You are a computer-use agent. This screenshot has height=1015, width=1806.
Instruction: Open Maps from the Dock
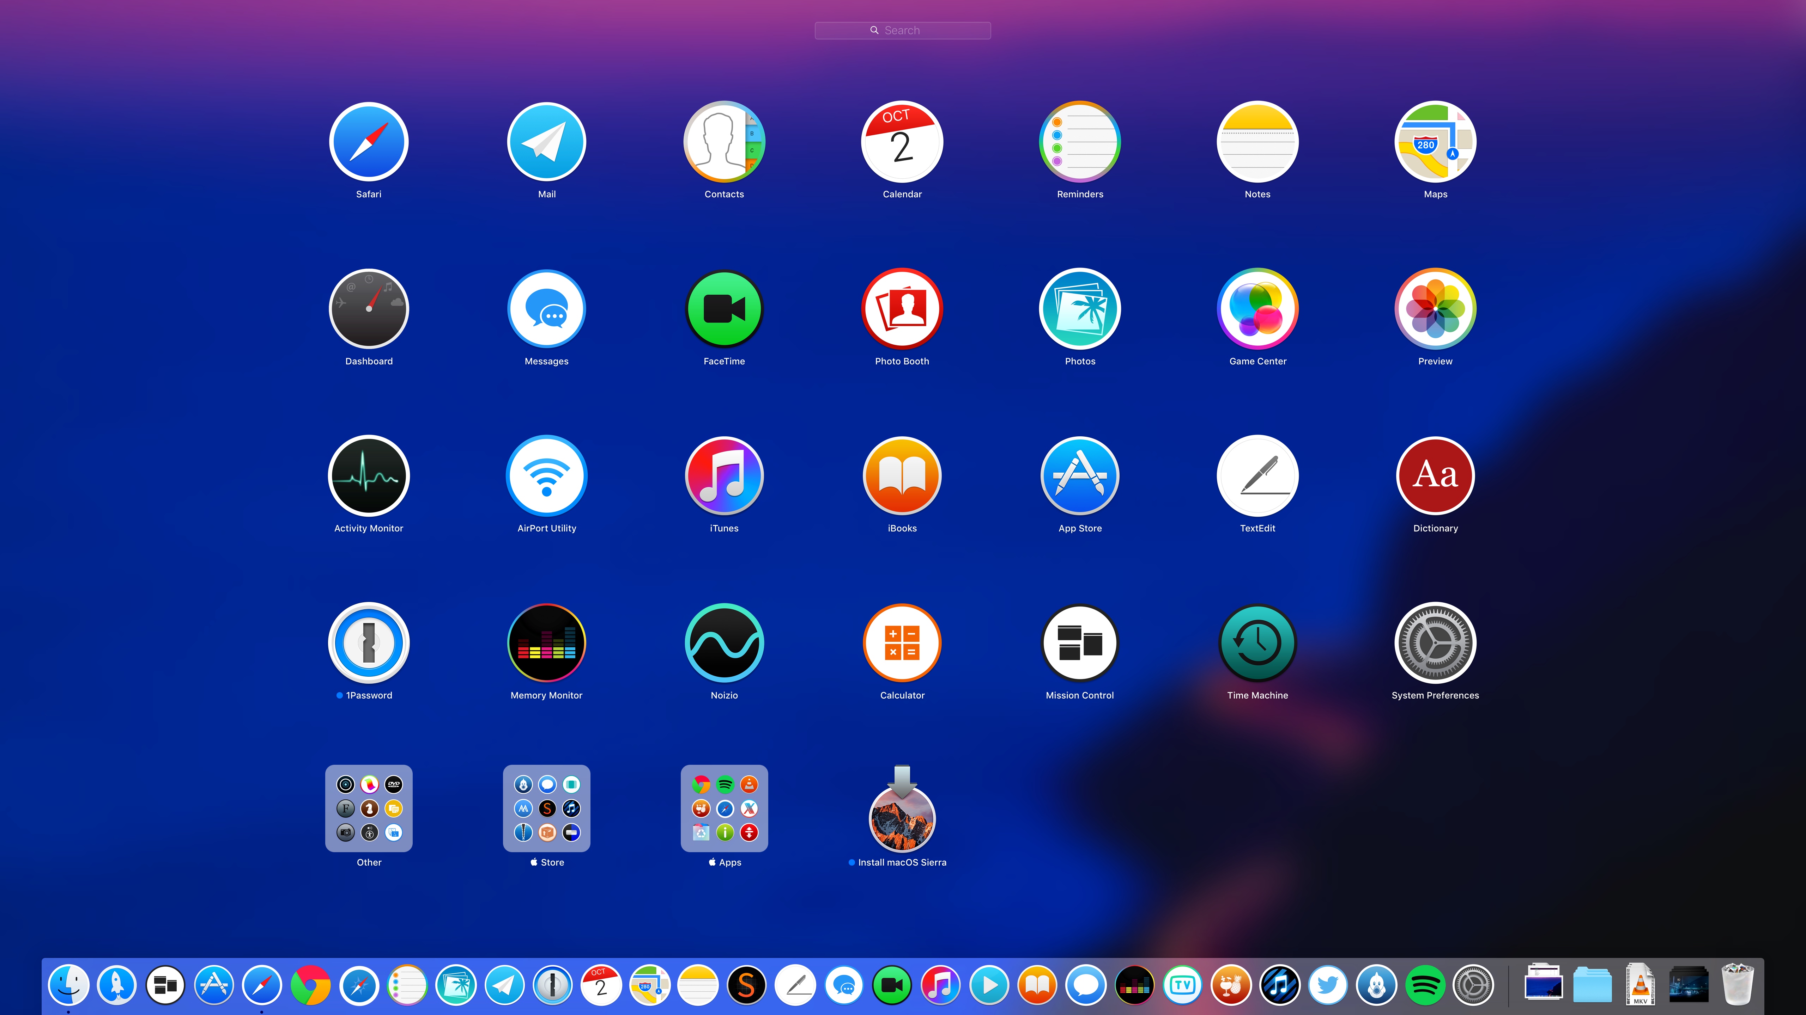pyautogui.click(x=650, y=985)
